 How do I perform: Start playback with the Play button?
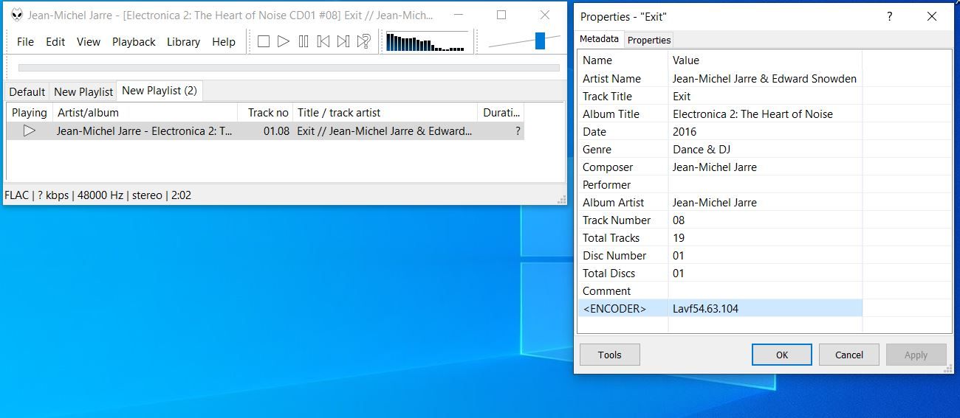tap(284, 42)
